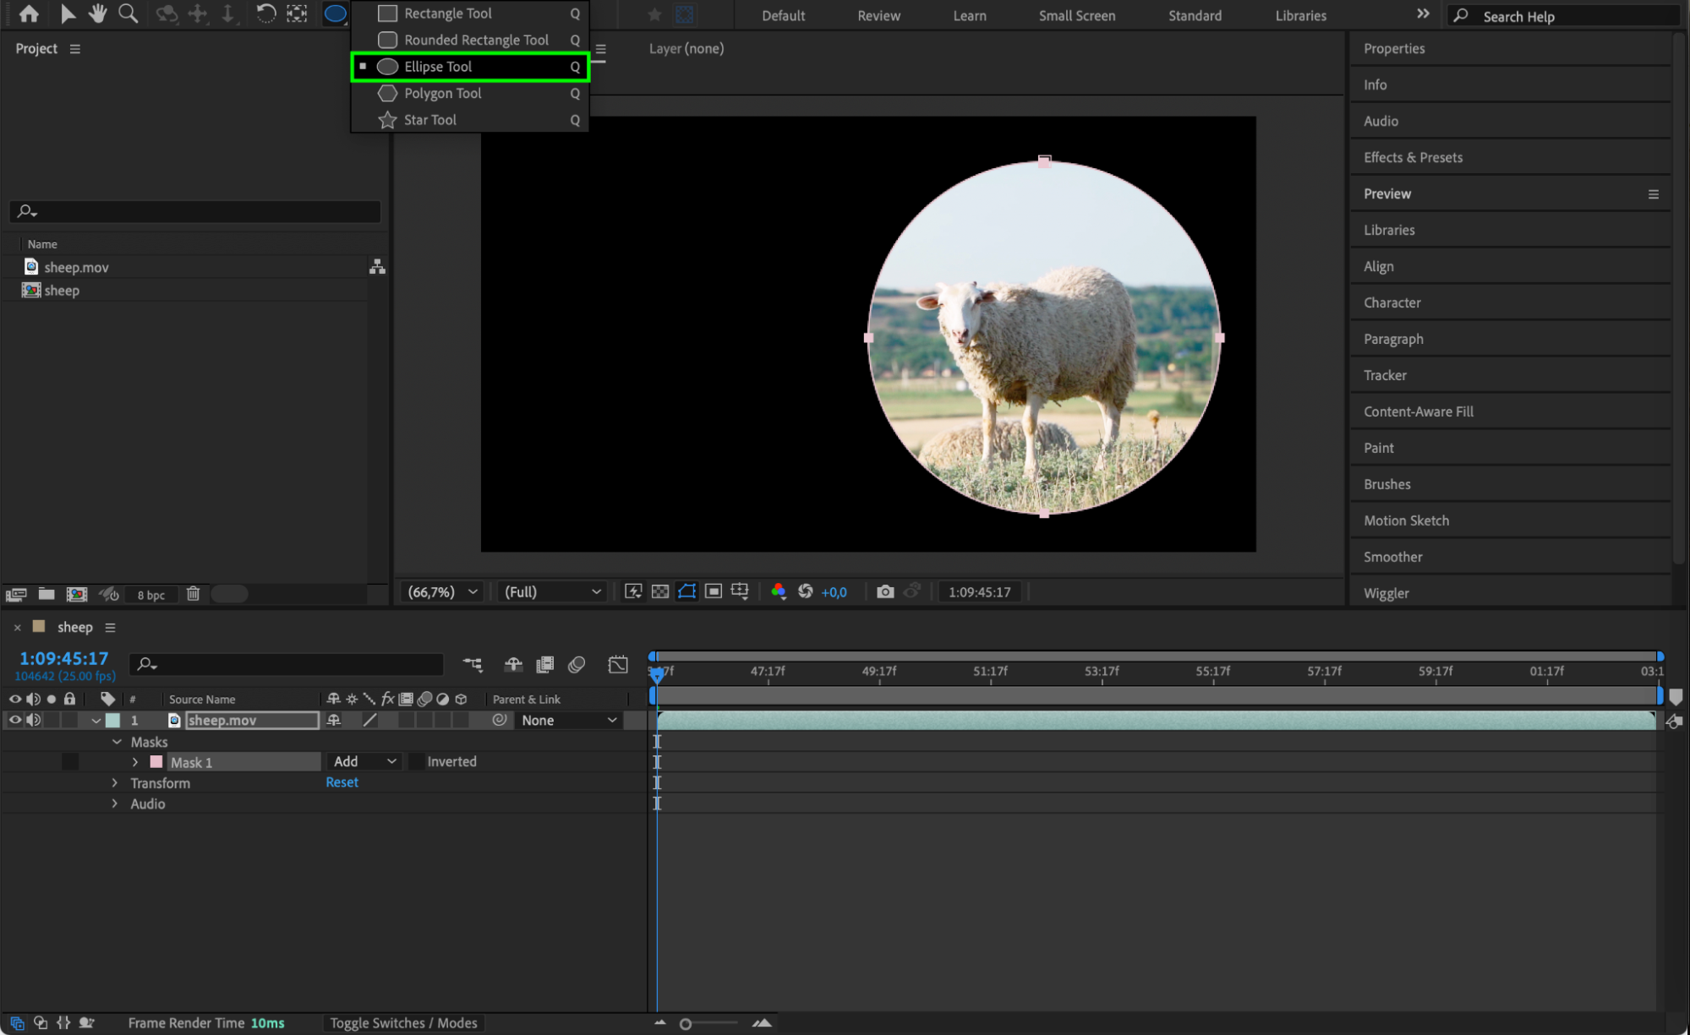Enable the Inverted checkbox for Mask 1

click(416, 761)
